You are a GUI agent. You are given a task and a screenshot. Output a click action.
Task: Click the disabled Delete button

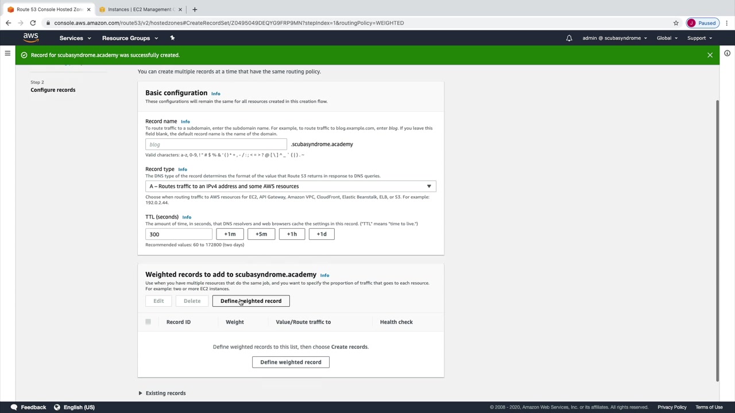pos(192,301)
